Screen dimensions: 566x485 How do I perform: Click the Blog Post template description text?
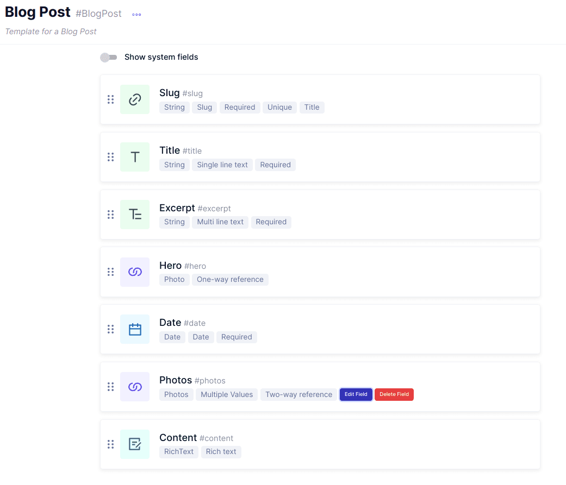pos(51,32)
